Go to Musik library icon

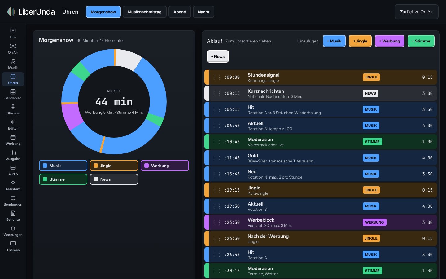[13, 61]
